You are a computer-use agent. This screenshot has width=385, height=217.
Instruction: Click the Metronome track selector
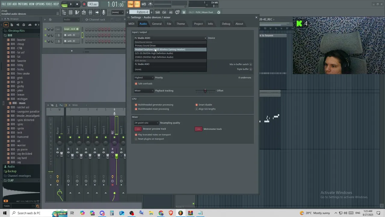(x=199, y=129)
